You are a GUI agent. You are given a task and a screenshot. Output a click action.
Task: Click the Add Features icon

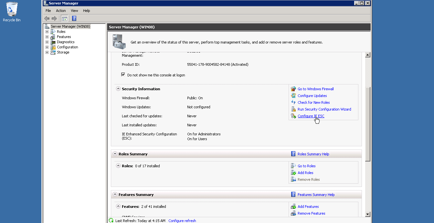pos(293,207)
